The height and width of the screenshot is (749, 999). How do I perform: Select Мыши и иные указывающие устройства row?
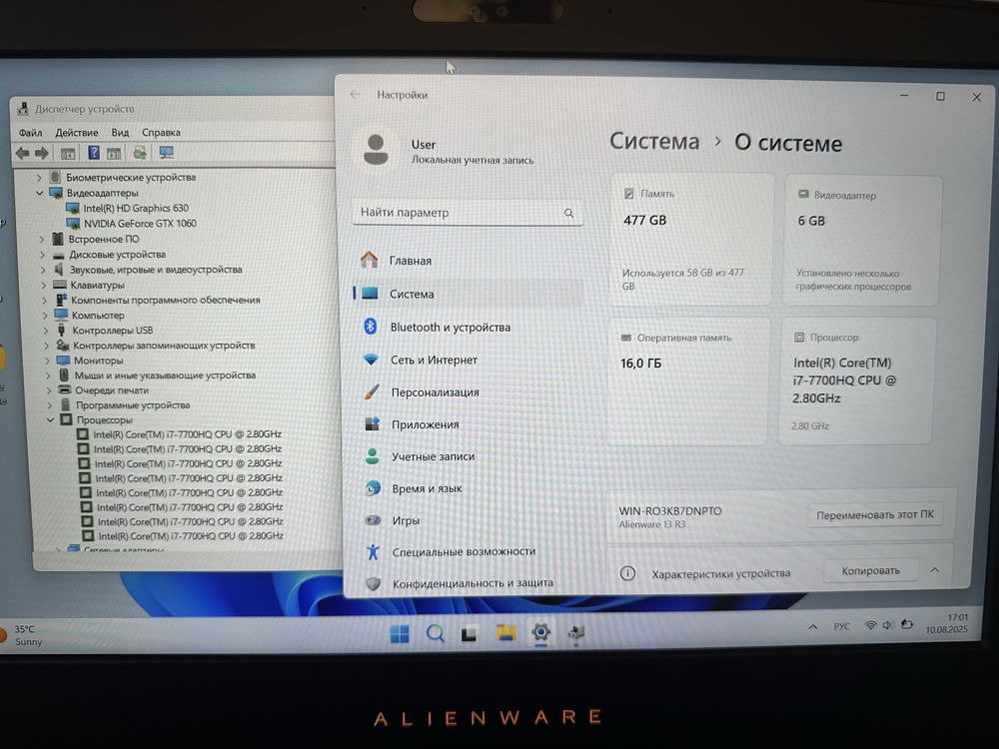(165, 375)
